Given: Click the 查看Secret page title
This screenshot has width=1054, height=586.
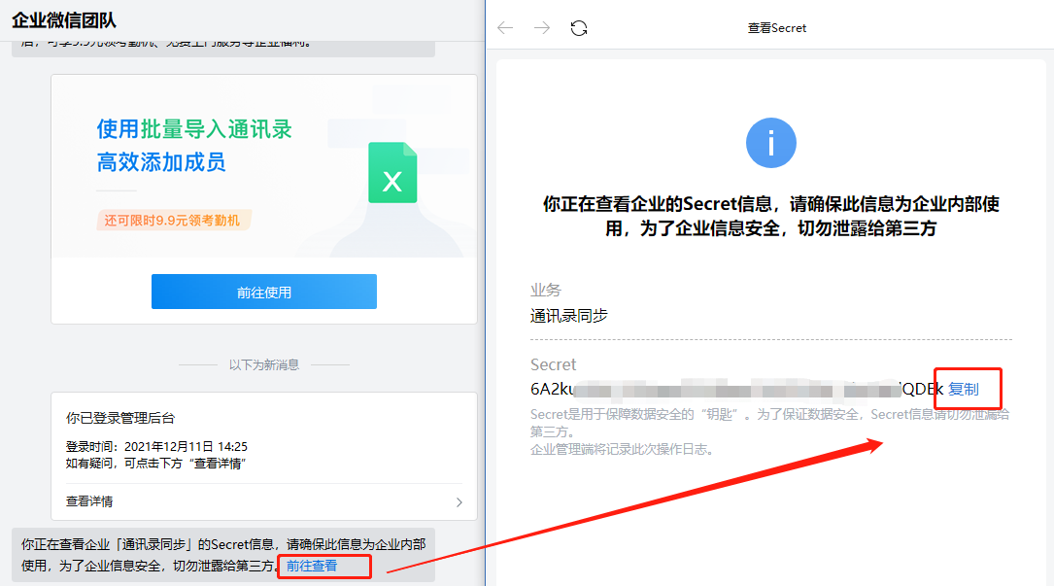Looking at the screenshot, I should pyautogui.click(x=777, y=27).
